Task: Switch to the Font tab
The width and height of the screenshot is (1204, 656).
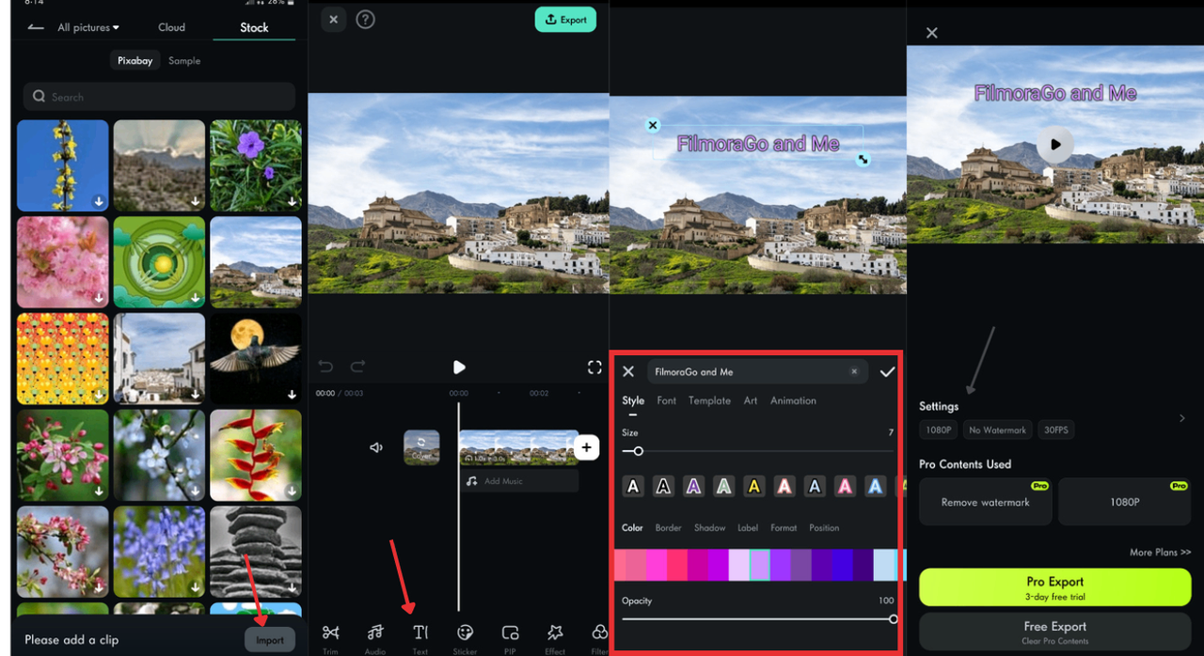Action: 666,400
